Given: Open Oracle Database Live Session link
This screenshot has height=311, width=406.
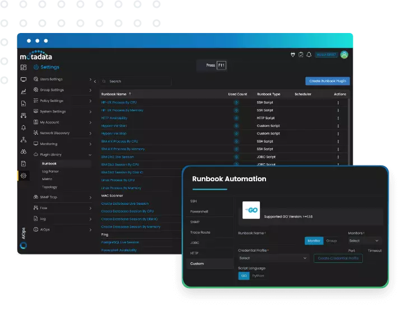Looking at the screenshot, I should (x=125, y=204).
